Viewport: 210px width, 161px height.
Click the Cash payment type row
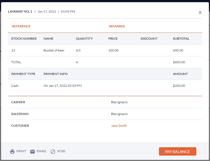15,86
